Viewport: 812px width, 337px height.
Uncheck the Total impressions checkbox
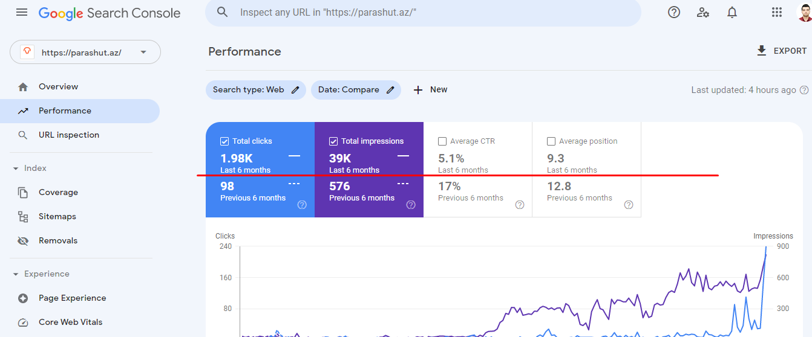coord(333,141)
